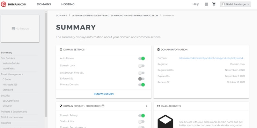Open Pointers & Subdomains in the sidebar
The image size is (257, 128).
pyautogui.click(x=14, y=112)
